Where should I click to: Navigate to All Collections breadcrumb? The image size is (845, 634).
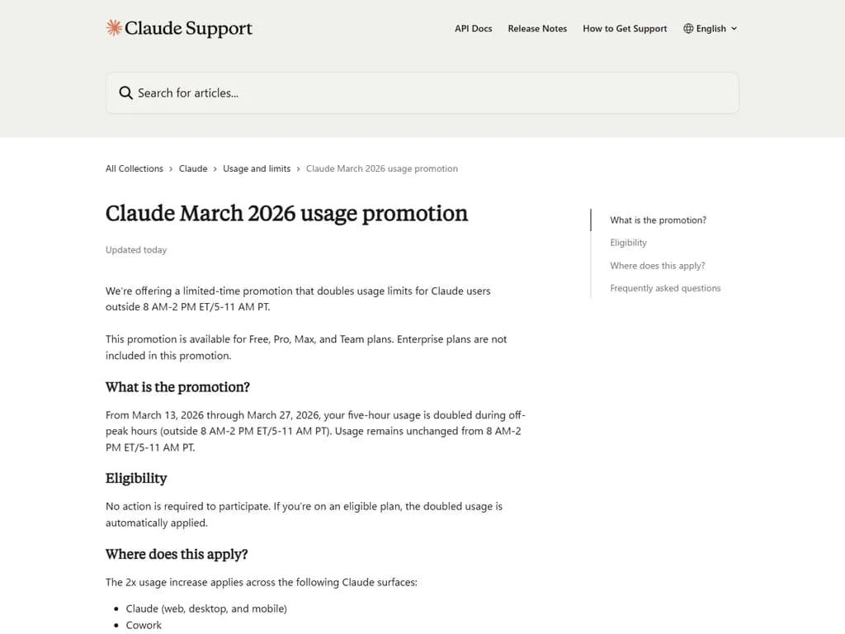tap(134, 168)
